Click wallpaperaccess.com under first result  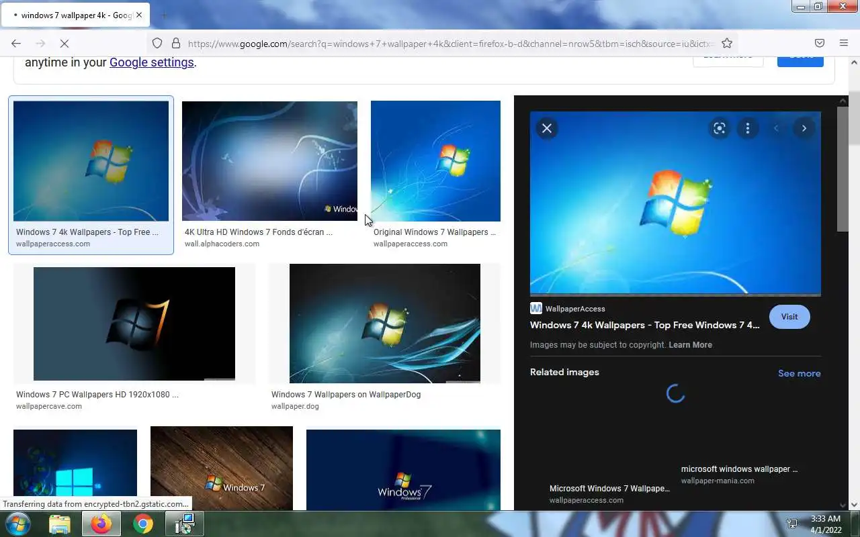53,244
